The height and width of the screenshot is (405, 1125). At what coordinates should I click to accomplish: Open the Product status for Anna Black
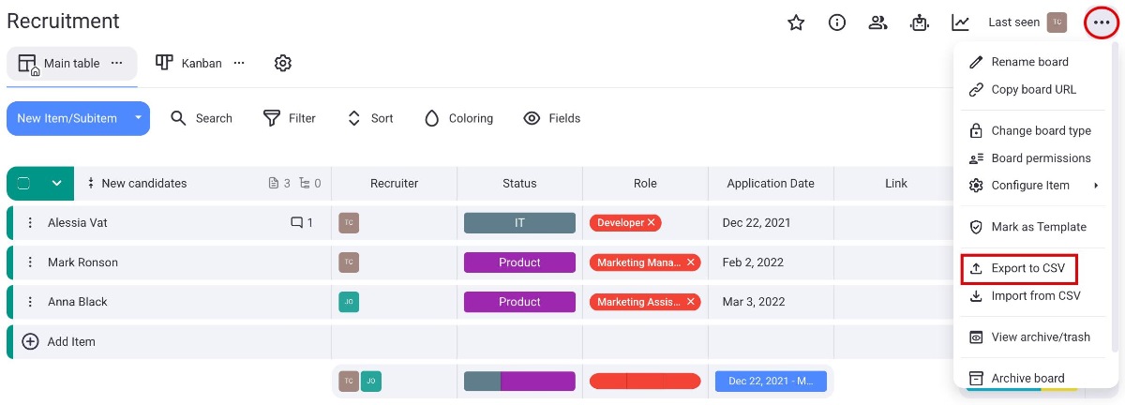519,302
